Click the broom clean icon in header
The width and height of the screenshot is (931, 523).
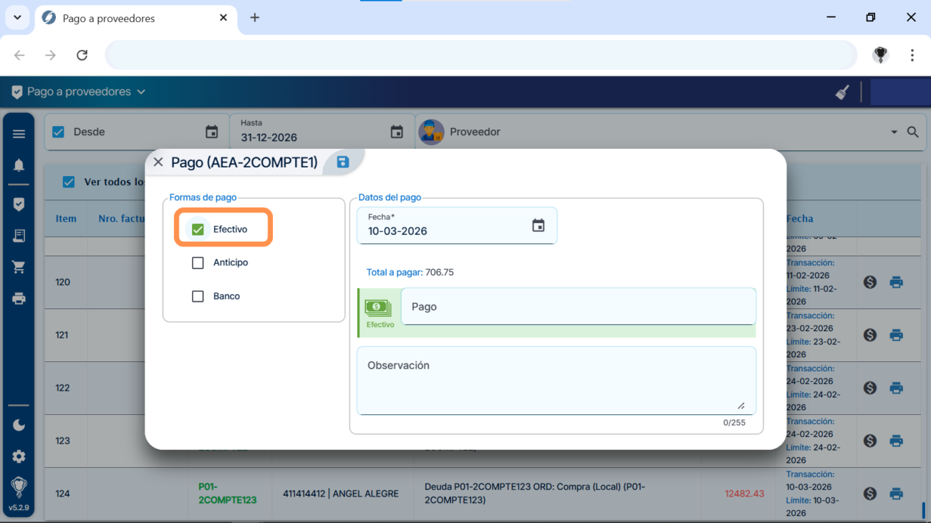click(842, 92)
